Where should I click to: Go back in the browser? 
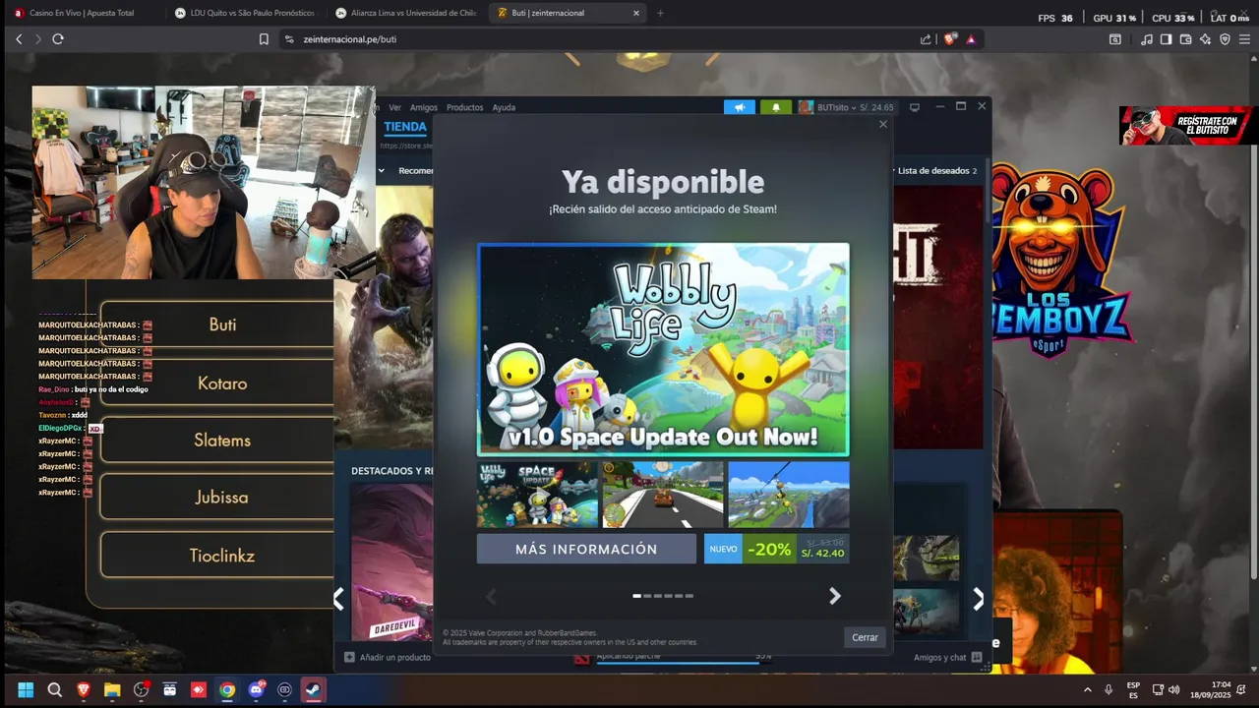tap(19, 39)
